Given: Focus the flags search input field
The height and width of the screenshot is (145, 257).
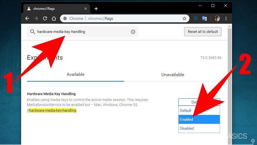Looking at the screenshot, I should point(83,32).
